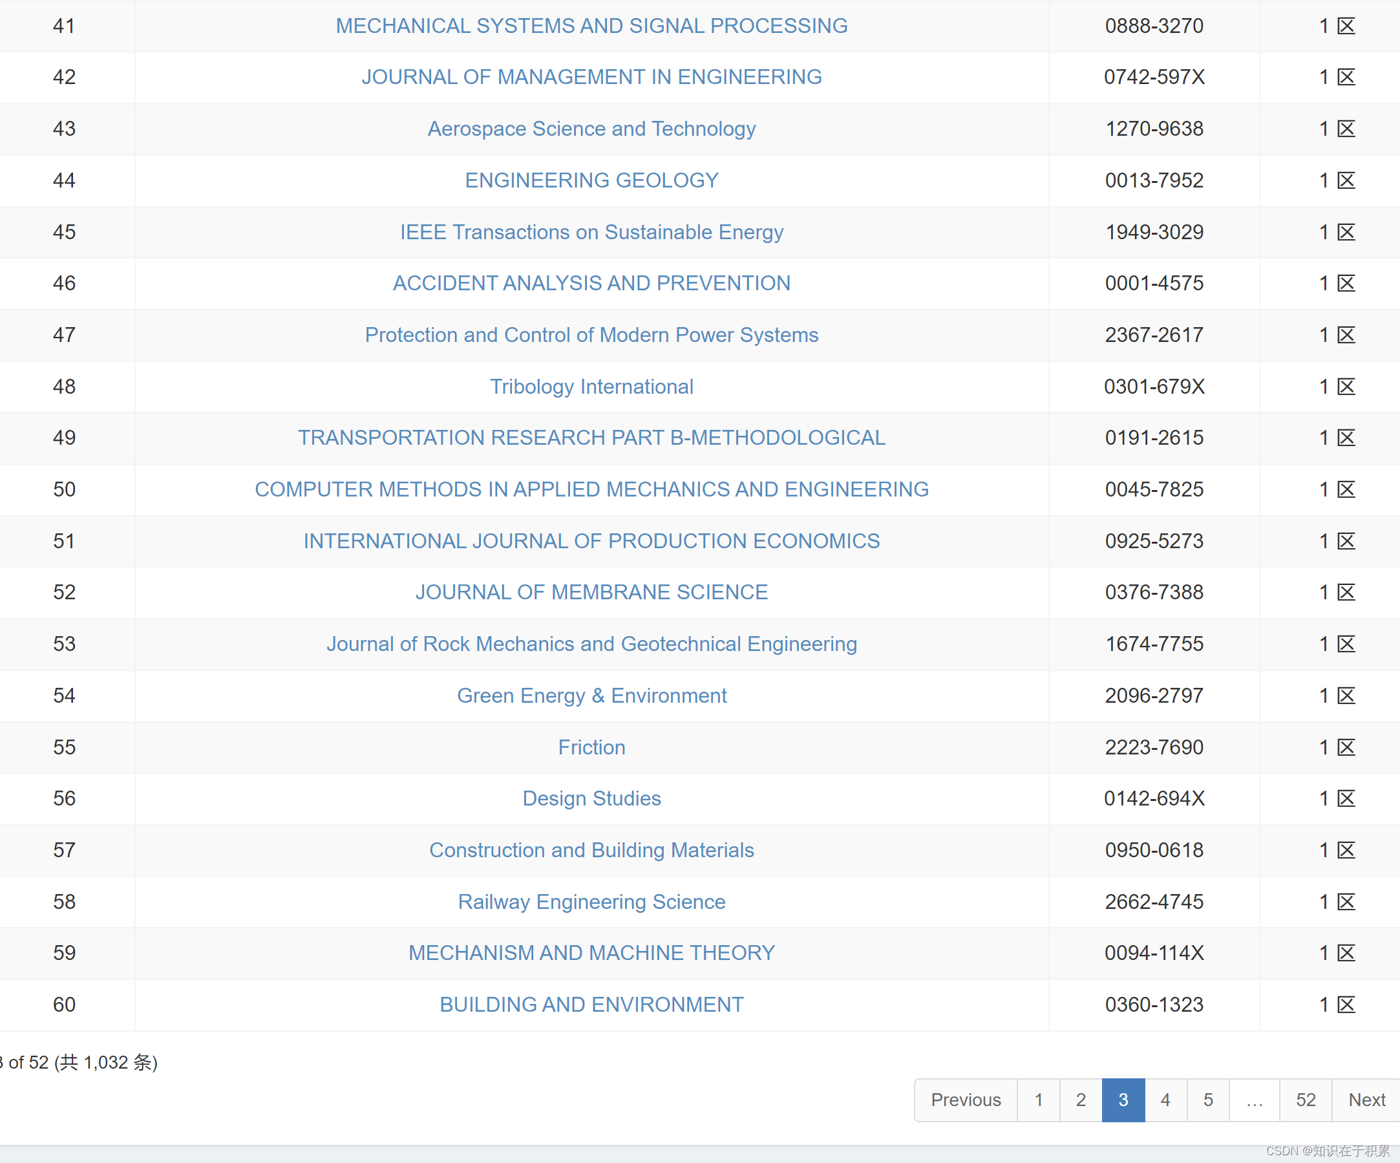Open Railway Engineering Science link

(591, 902)
